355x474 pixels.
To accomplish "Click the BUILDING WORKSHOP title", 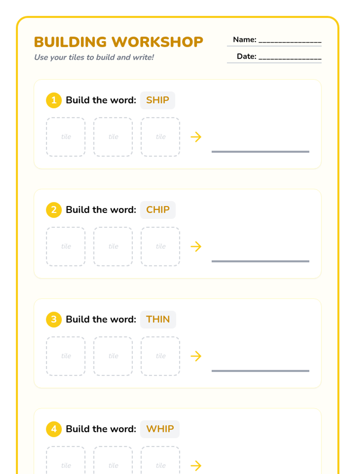I will pos(119,42).
